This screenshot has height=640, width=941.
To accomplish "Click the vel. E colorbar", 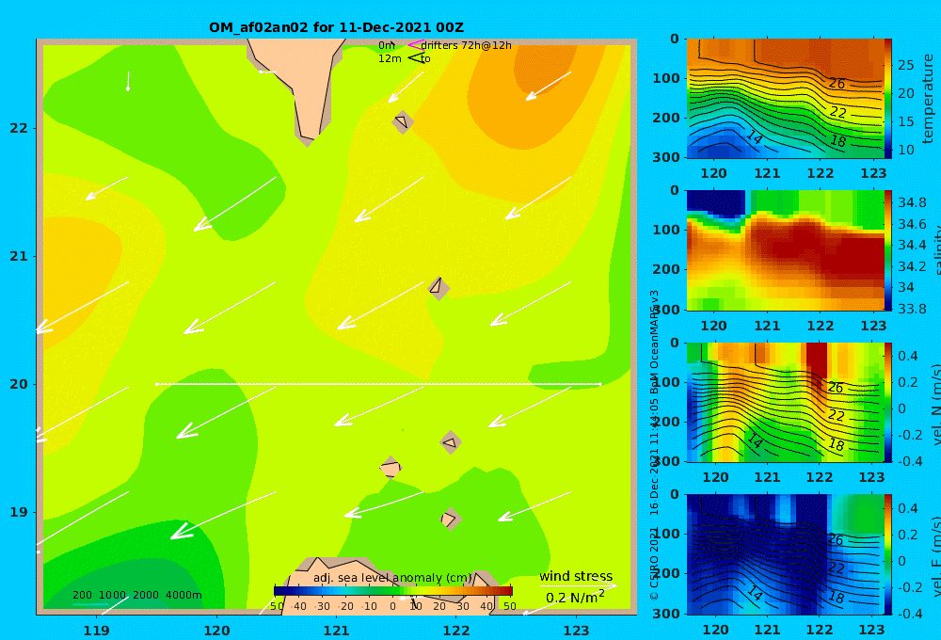I will pyautogui.click(x=888, y=554).
